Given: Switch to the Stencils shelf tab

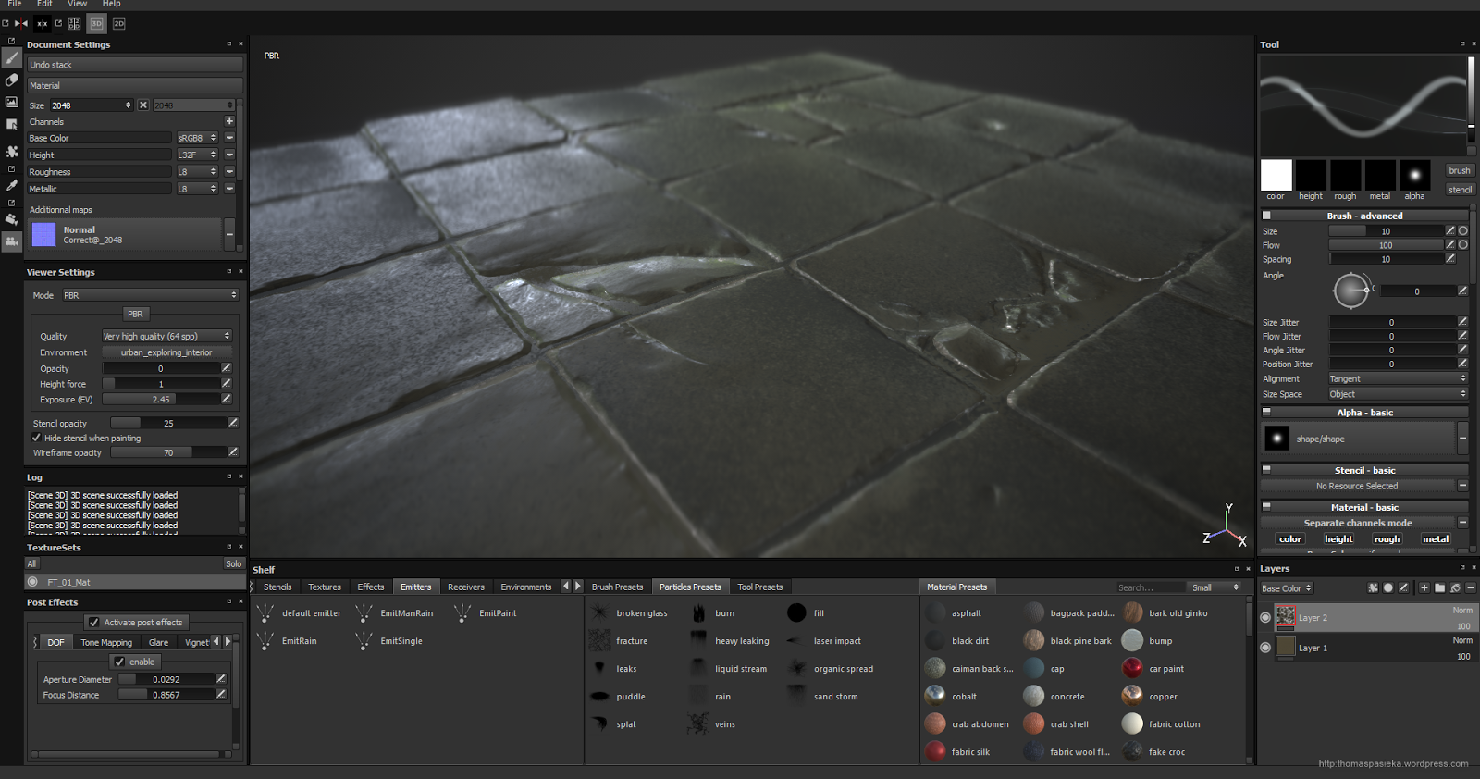Looking at the screenshot, I should 277,587.
